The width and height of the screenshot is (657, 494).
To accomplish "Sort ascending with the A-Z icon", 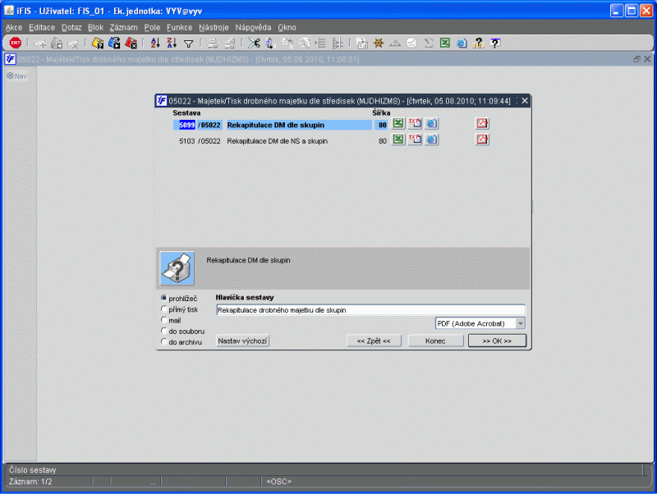I will [155, 43].
